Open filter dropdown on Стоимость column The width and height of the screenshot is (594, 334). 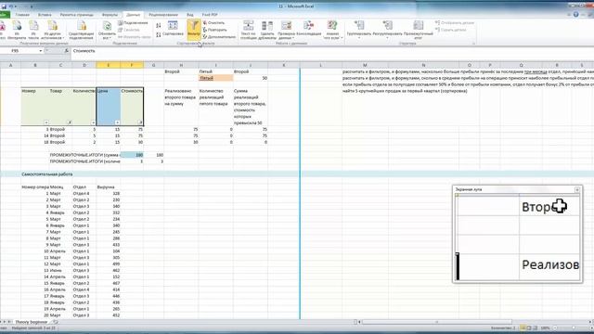(x=140, y=122)
